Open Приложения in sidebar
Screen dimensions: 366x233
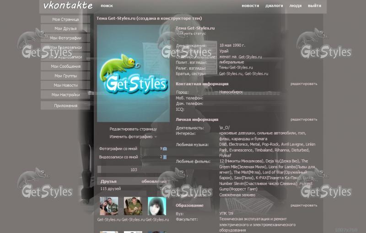click(65, 106)
